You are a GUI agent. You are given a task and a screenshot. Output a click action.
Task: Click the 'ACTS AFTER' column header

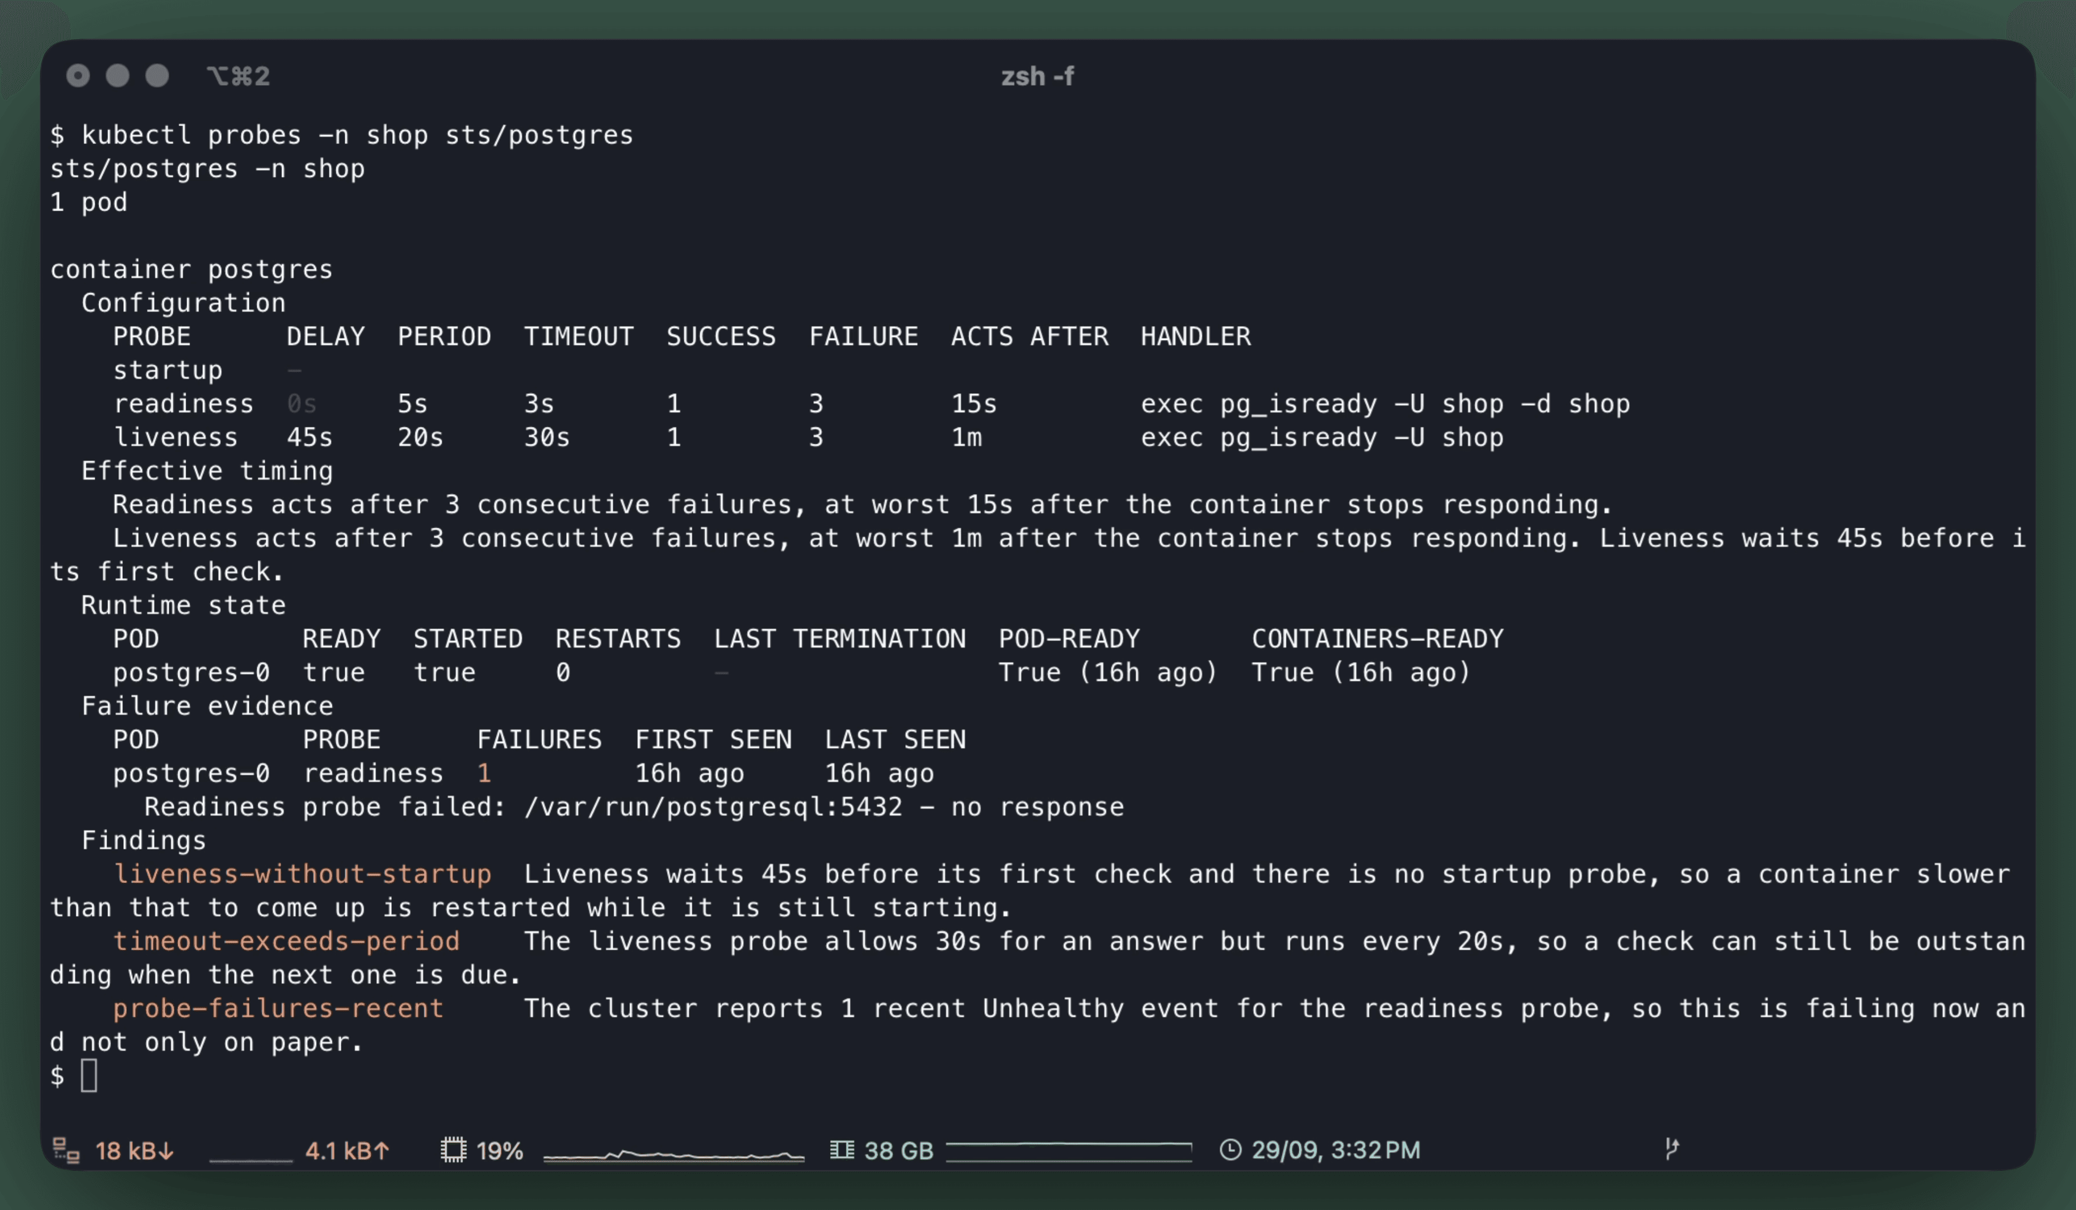tap(1030, 337)
